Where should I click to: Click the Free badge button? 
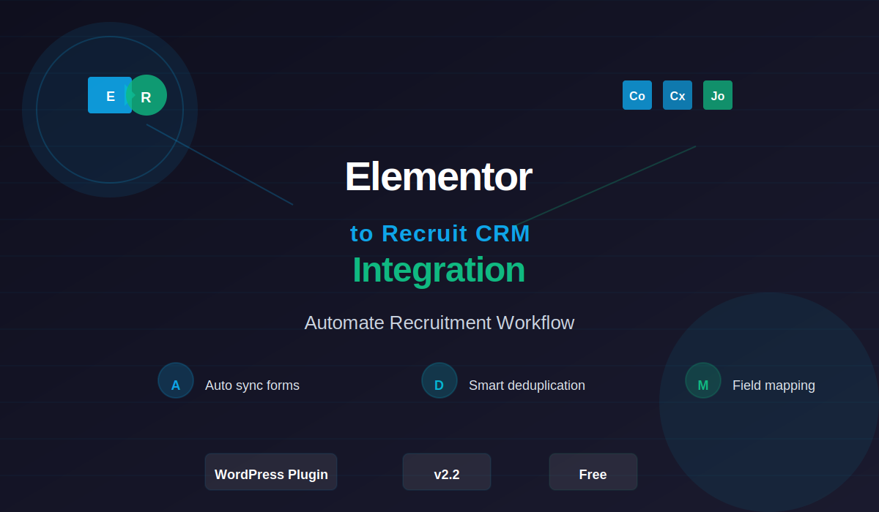click(x=593, y=472)
